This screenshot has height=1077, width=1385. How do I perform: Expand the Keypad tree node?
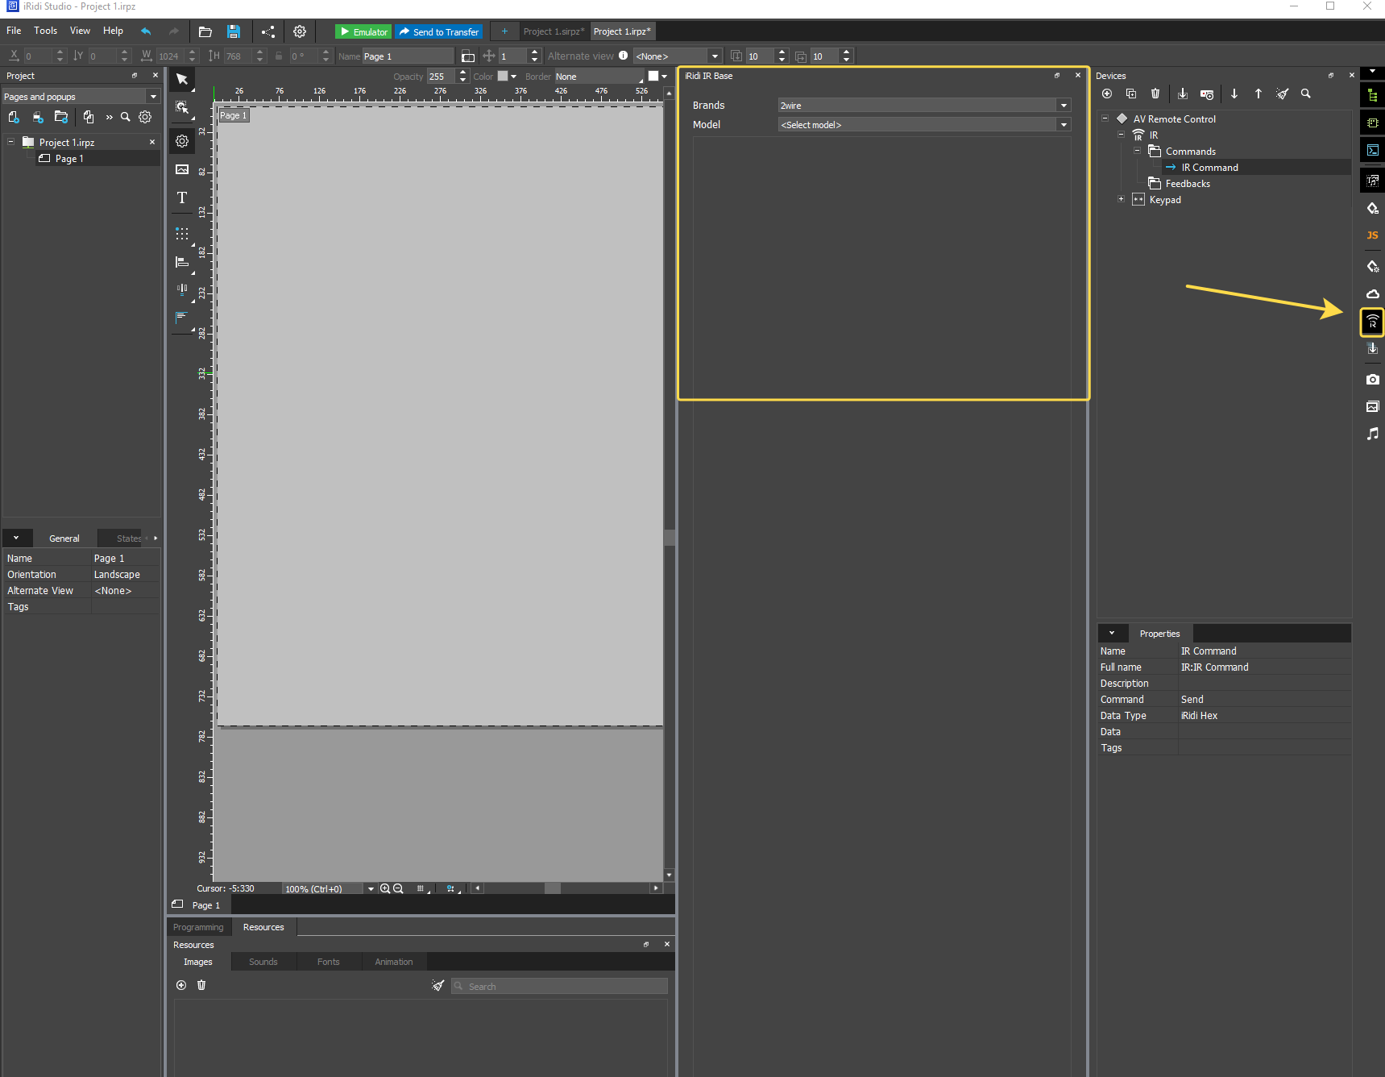point(1121,199)
